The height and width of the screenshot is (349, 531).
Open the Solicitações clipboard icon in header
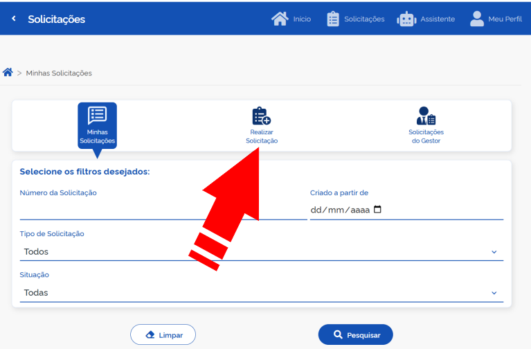[333, 19]
